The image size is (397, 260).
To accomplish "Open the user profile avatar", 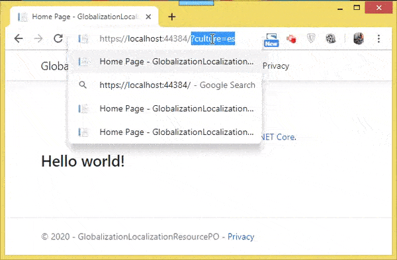I will coord(359,39).
